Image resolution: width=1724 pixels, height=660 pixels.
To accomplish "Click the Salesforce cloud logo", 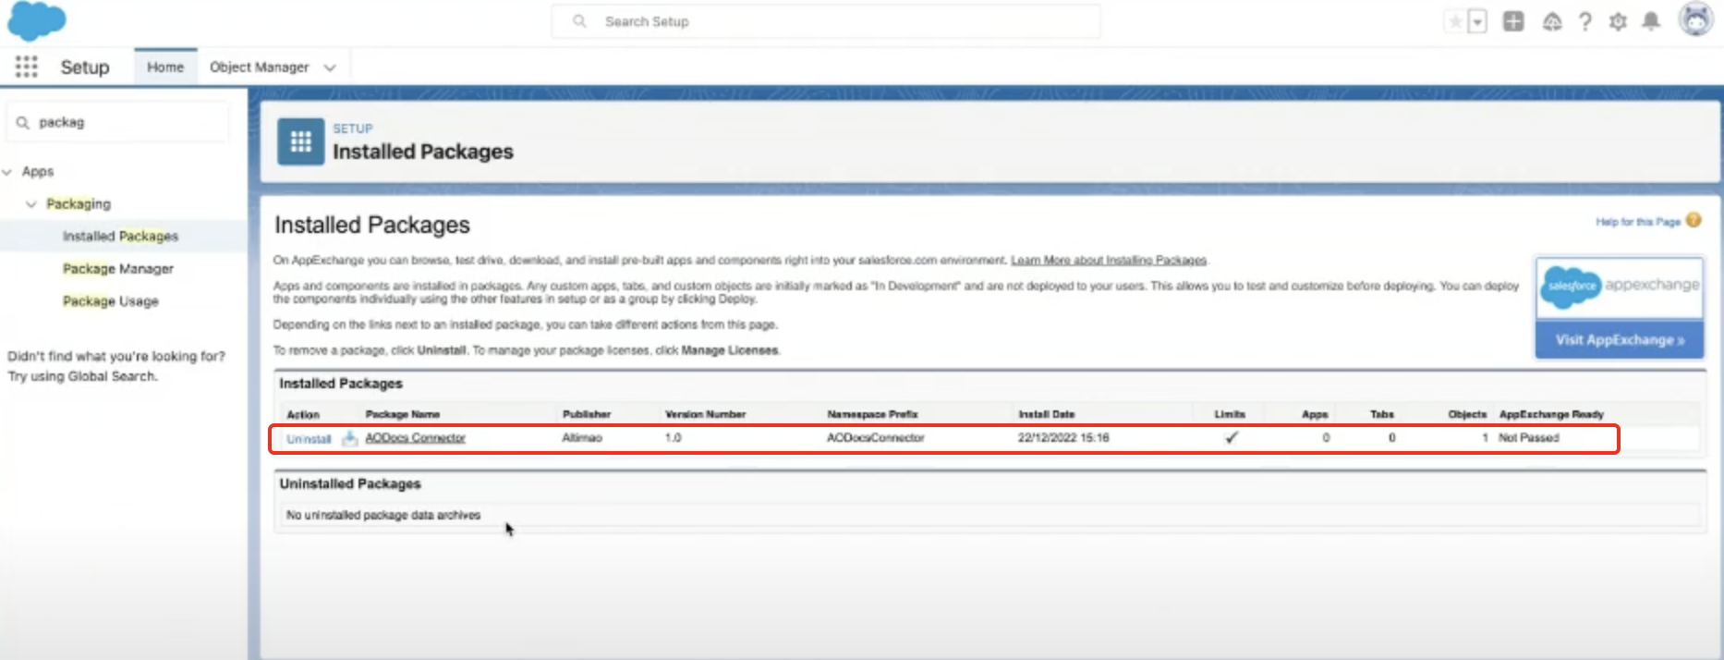I will click(x=37, y=21).
